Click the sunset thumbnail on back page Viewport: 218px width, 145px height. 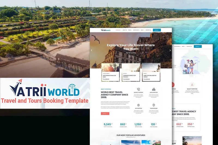tap(192, 141)
